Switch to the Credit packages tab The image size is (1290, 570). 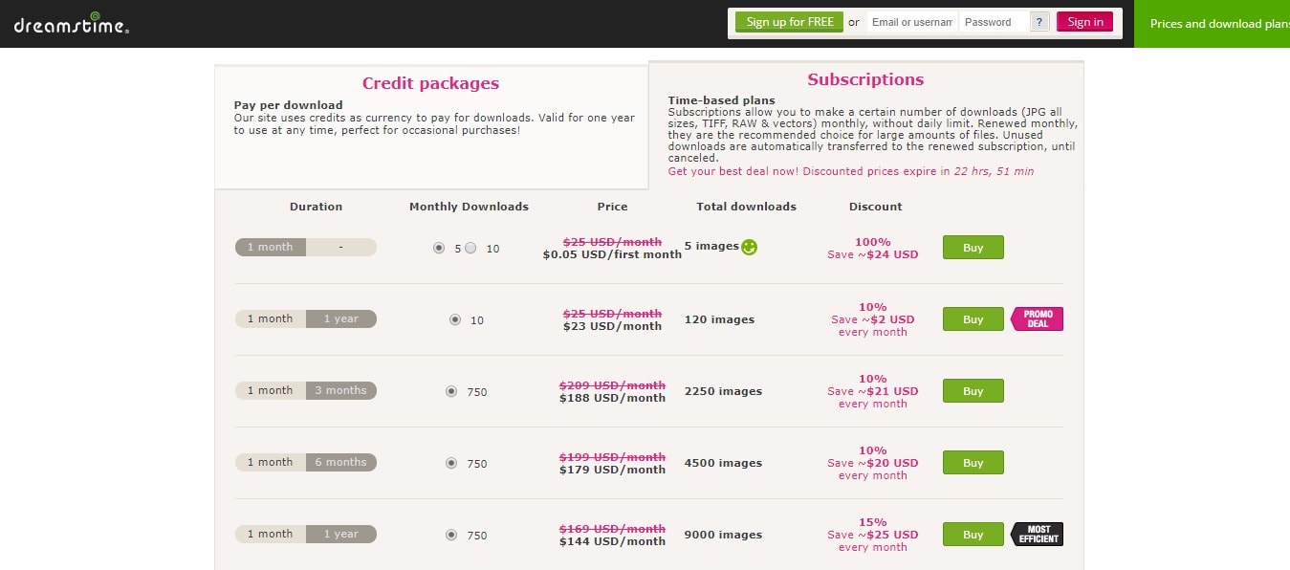tap(430, 83)
